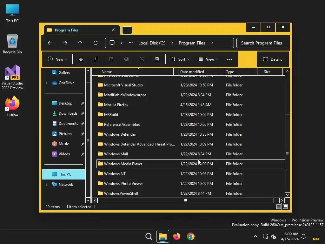
Task: Click the muted volume tray icon
Action: (274, 236)
